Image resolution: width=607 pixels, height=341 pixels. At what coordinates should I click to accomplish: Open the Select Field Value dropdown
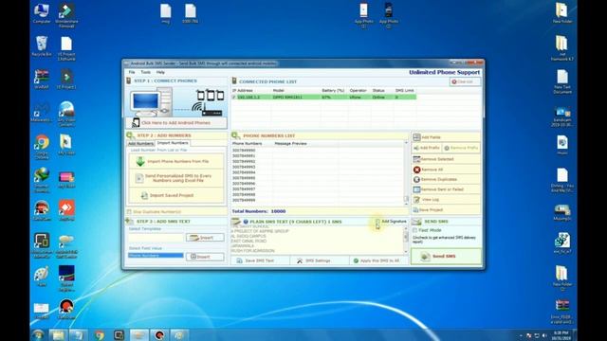click(156, 256)
